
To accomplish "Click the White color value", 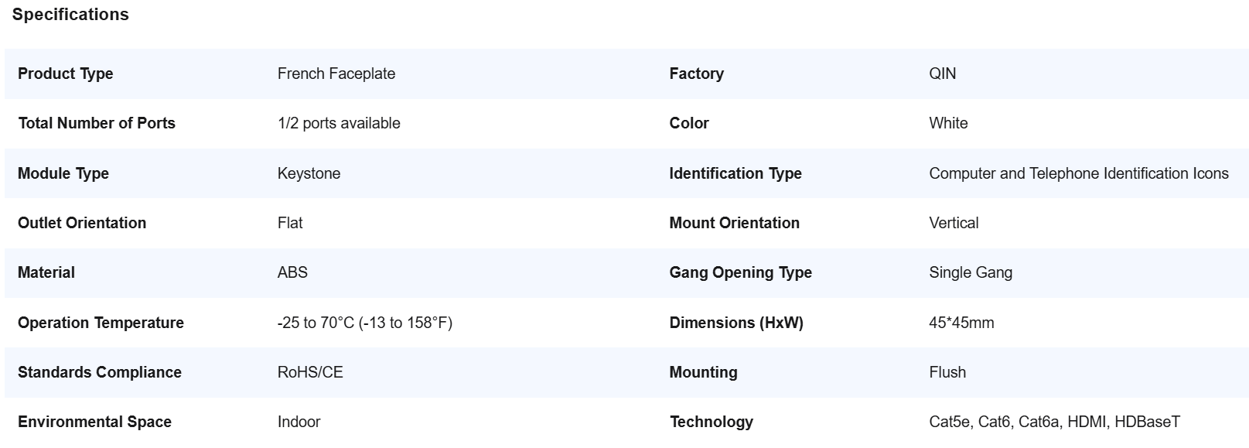I will click(x=948, y=123).
